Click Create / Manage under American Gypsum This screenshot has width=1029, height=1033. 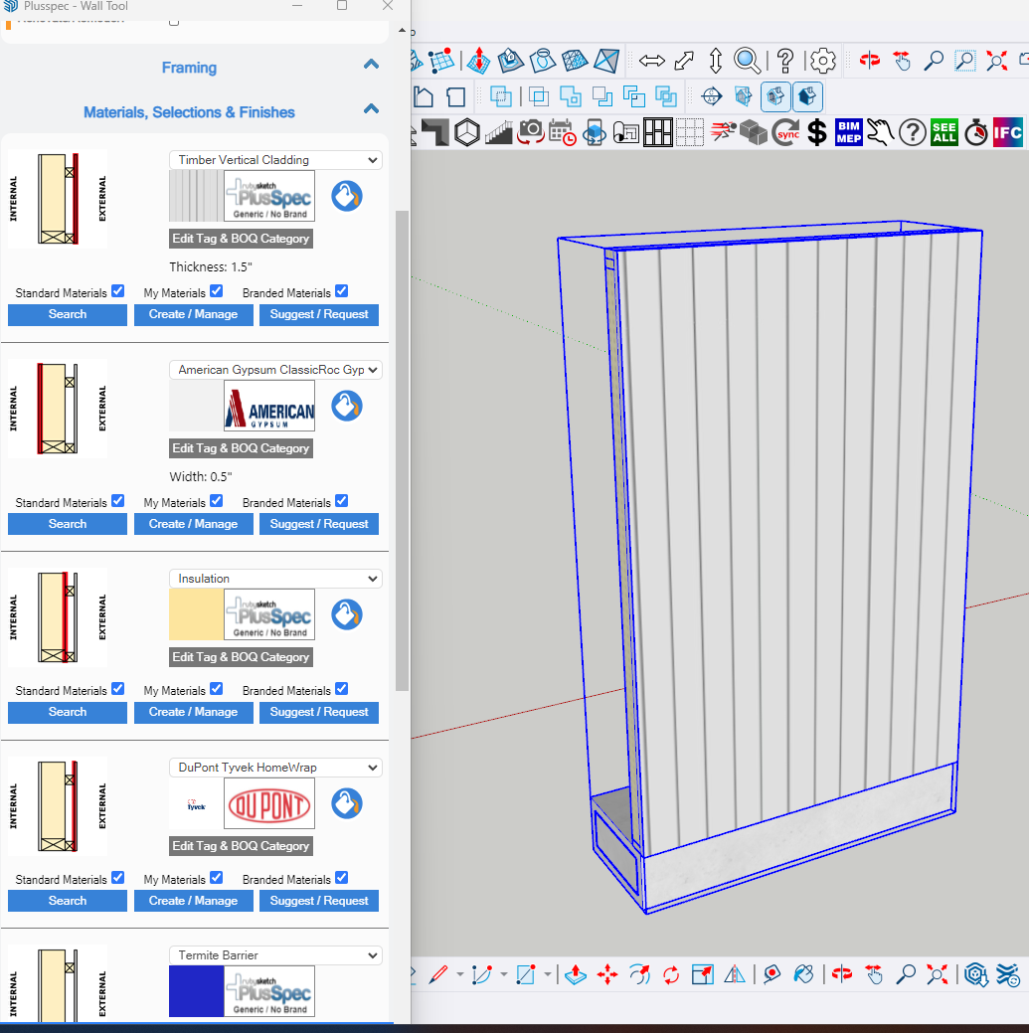pyautogui.click(x=193, y=524)
